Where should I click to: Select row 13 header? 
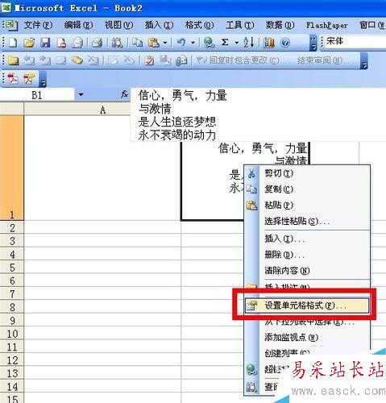point(12,373)
